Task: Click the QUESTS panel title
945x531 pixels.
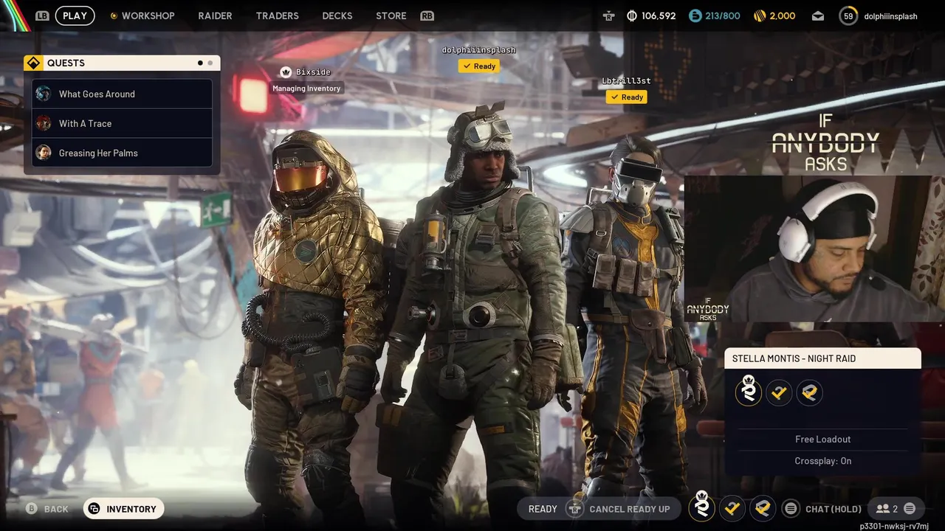Action: pyautogui.click(x=66, y=63)
